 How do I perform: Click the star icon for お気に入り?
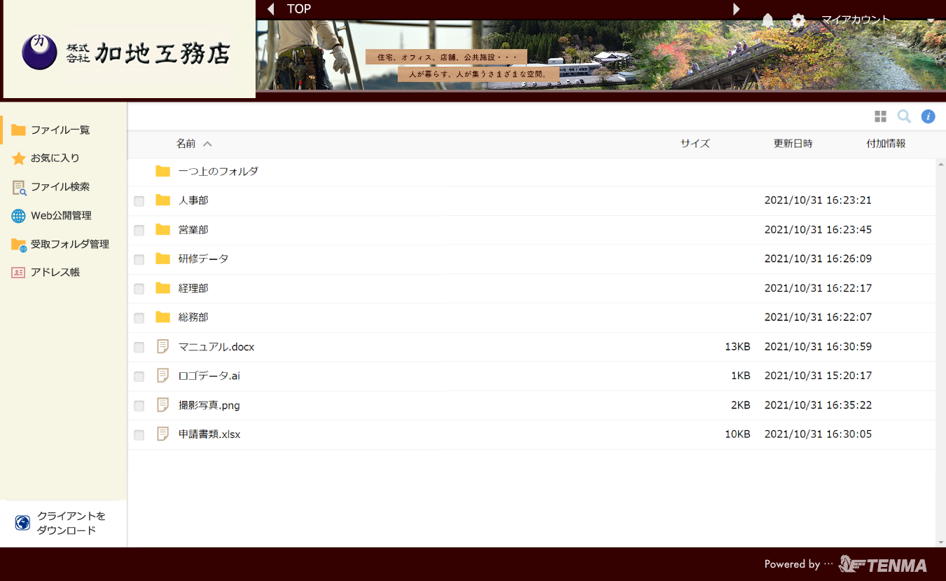coord(18,158)
